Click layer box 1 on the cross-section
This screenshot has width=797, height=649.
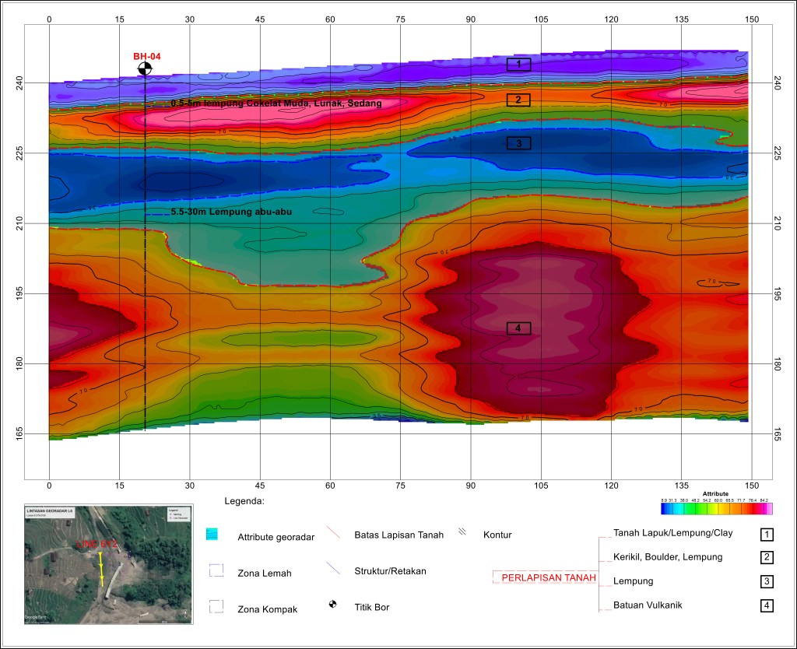518,64
